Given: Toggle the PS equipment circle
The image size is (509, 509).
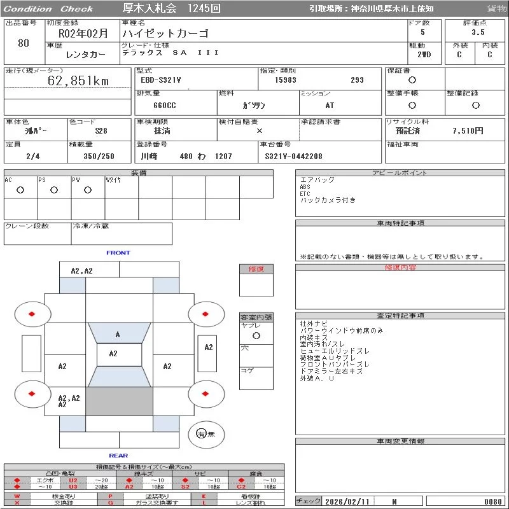Looking at the screenshot, I should (54, 190).
